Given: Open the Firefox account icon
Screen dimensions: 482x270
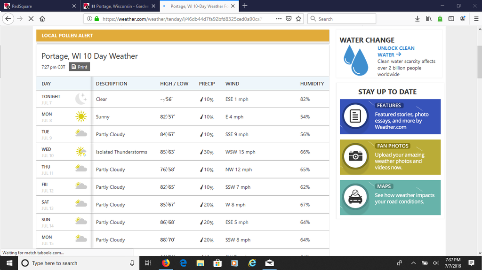Looking at the screenshot, I should click(x=463, y=19).
